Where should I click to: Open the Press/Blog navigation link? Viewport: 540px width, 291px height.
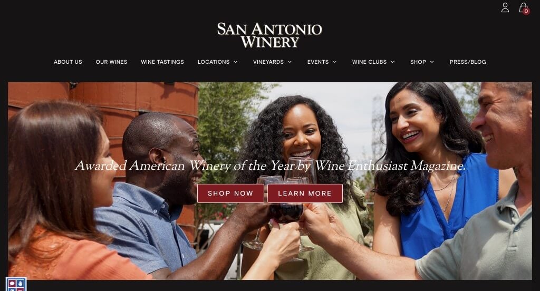pyautogui.click(x=468, y=62)
